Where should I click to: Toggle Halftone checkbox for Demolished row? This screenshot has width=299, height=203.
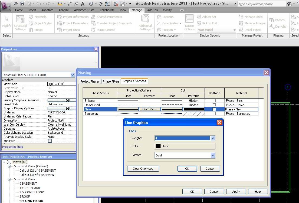[214, 105]
